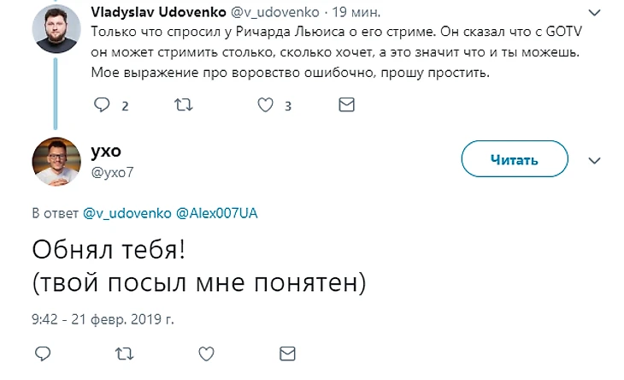Open the yxo display name link
The image size is (624, 380).
pyautogui.click(x=106, y=151)
